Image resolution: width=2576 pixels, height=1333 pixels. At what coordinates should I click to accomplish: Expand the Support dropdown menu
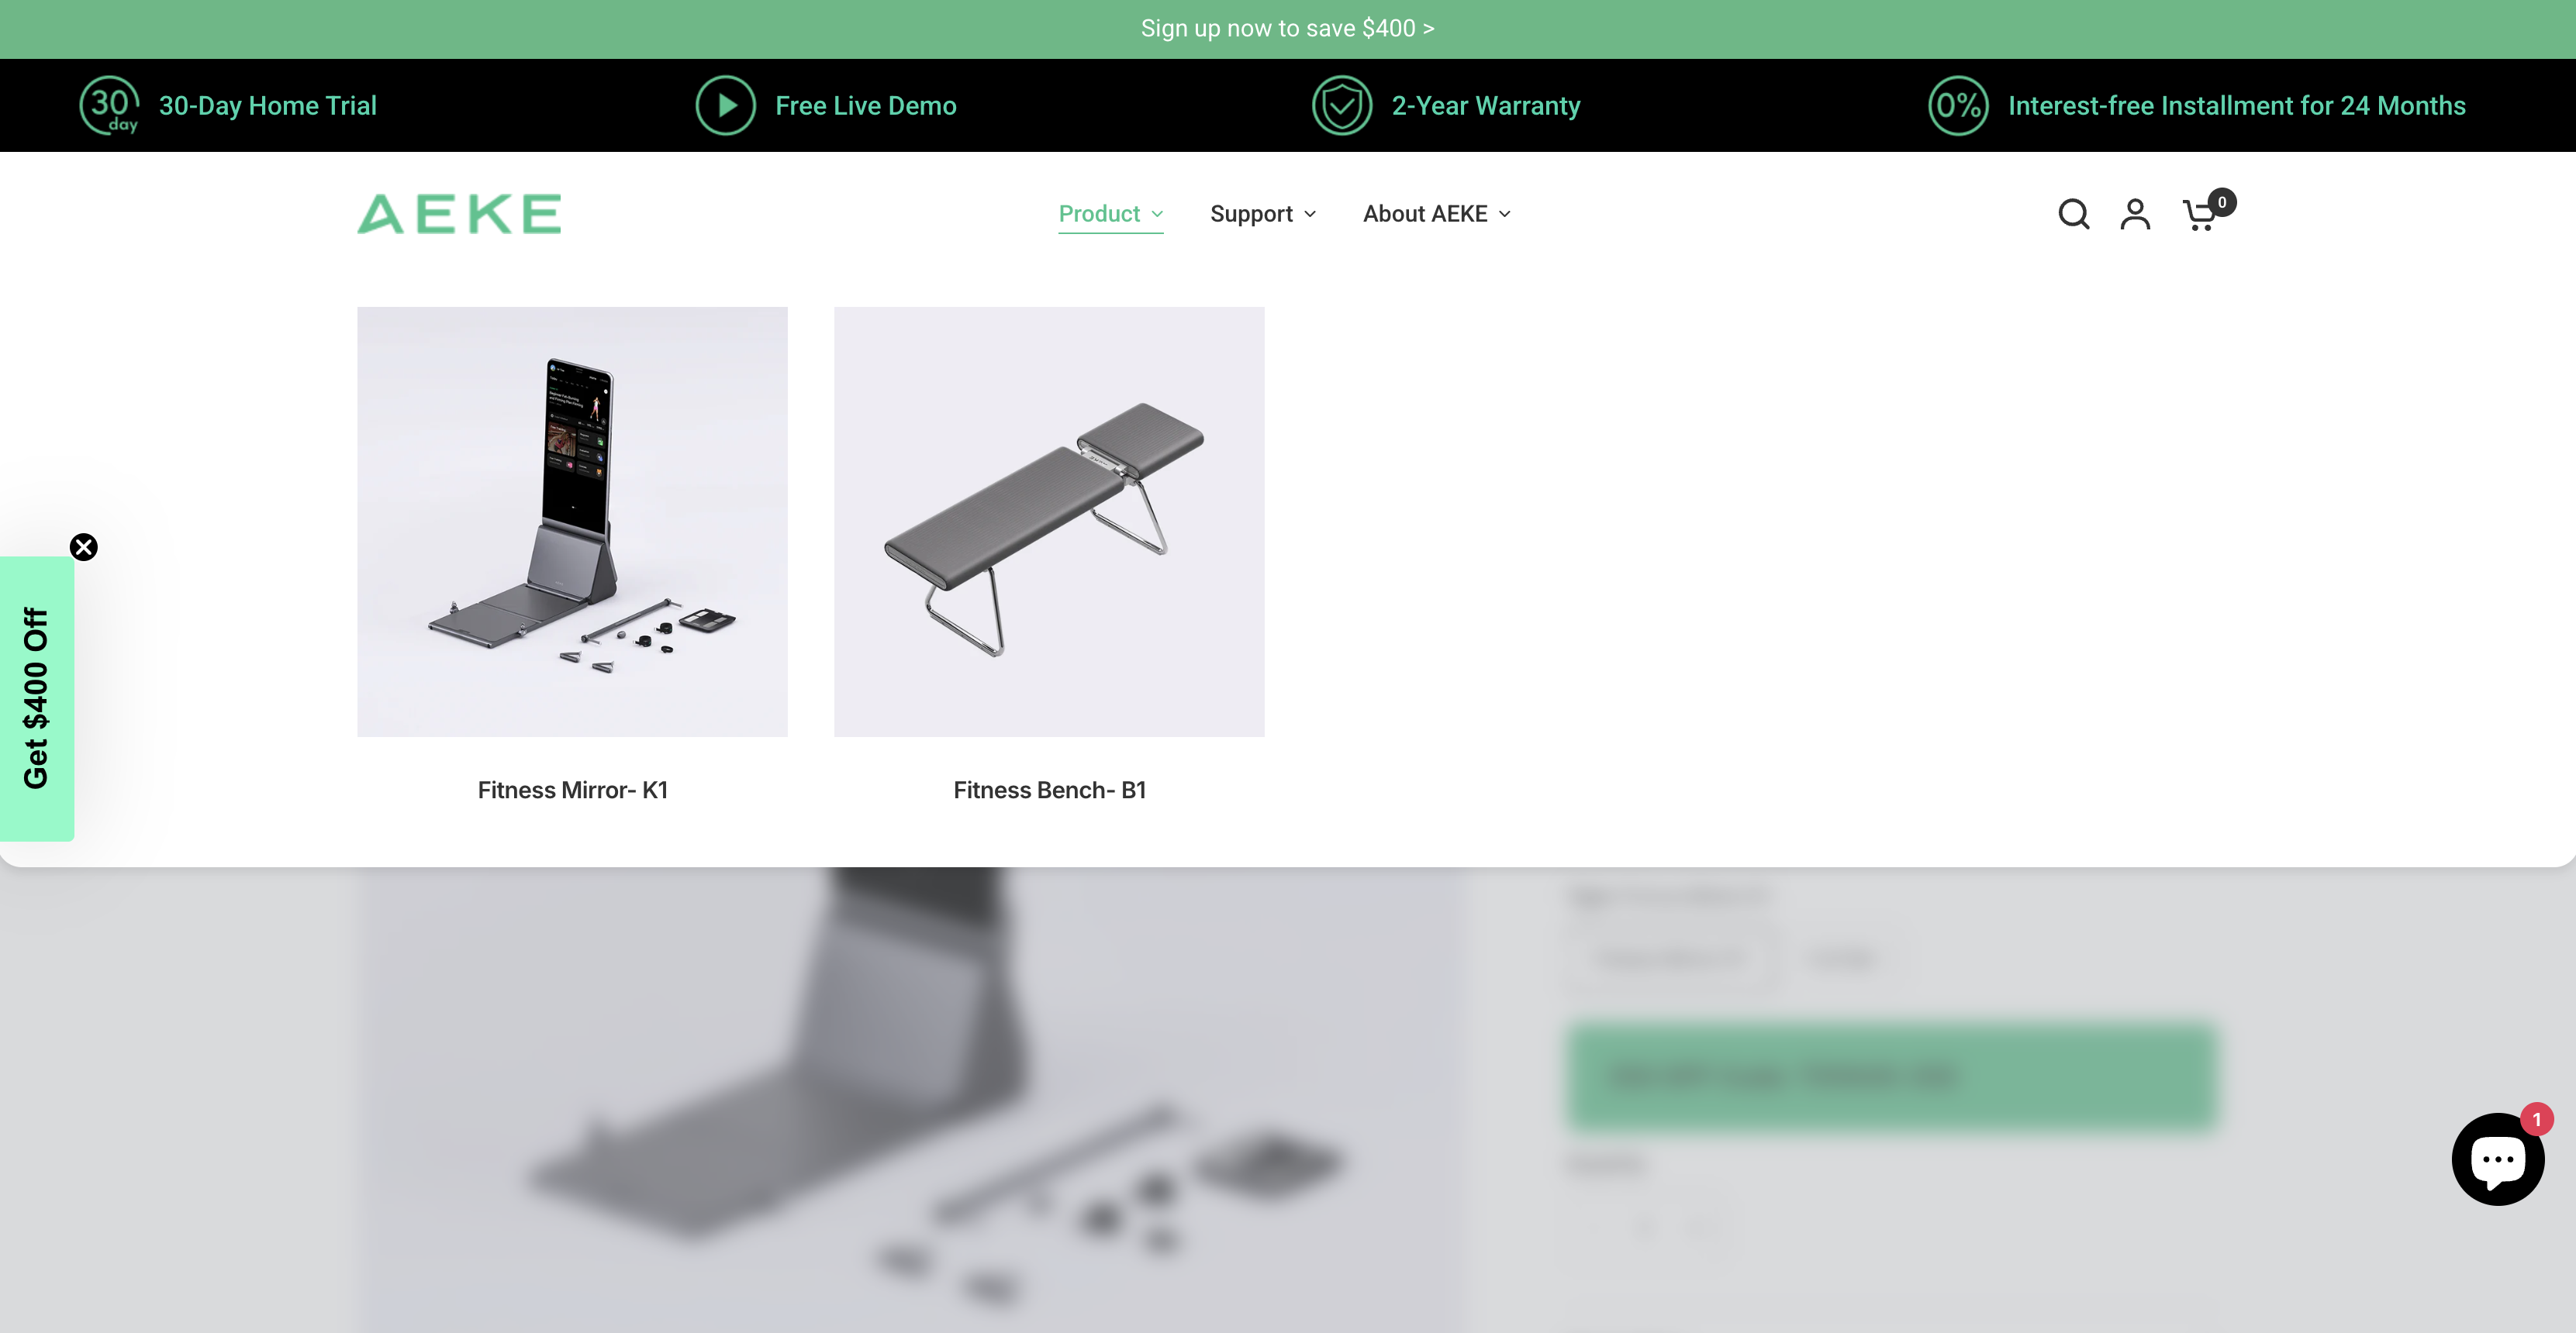pos(1262,214)
